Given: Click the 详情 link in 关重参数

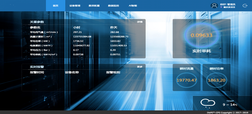Looking at the screenshot, I should 140,22.
